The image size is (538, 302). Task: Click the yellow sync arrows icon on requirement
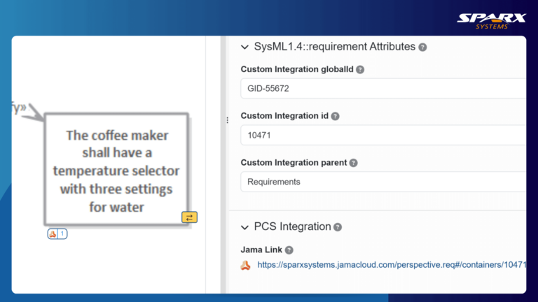189,217
